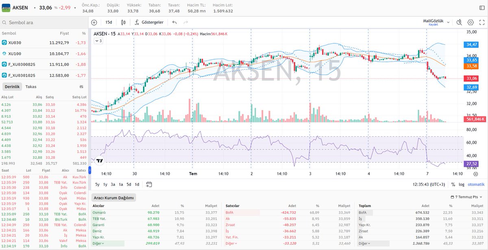Screen dimensions: 488x250
Task: Click the time zone 12:35:43 (UTC+3)
Action: [429, 184]
